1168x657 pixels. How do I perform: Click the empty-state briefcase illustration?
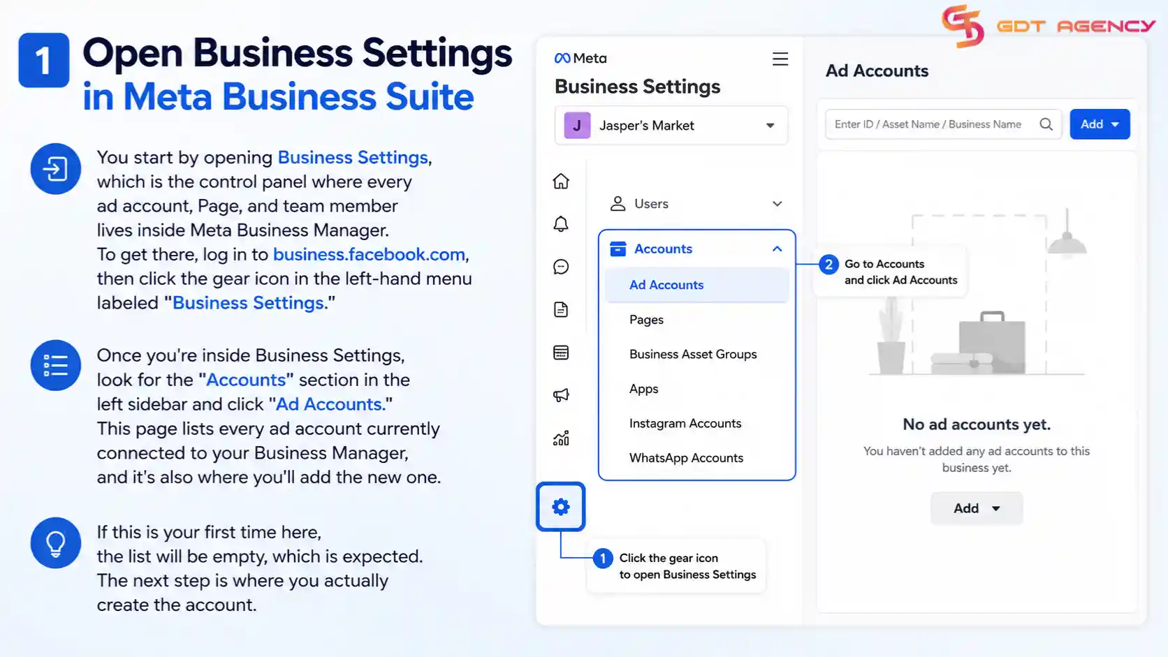point(992,342)
